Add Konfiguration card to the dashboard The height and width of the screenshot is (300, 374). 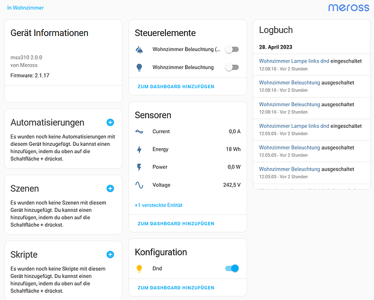(x=176, y=287)
